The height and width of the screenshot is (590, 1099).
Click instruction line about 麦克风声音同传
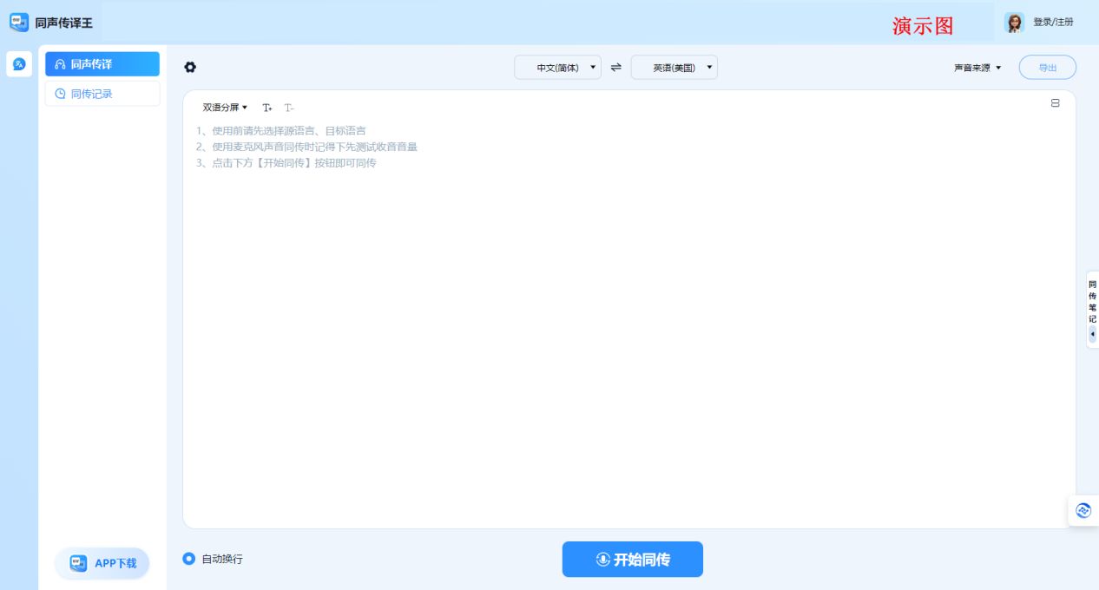point(306,147)
